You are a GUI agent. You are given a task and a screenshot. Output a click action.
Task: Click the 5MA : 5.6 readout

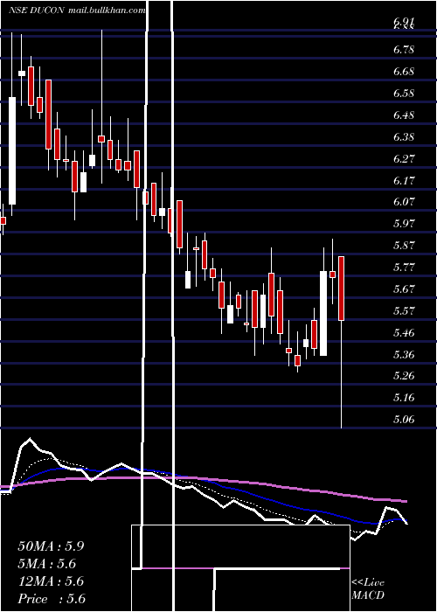pyautogui.click(x=47, y=564)
